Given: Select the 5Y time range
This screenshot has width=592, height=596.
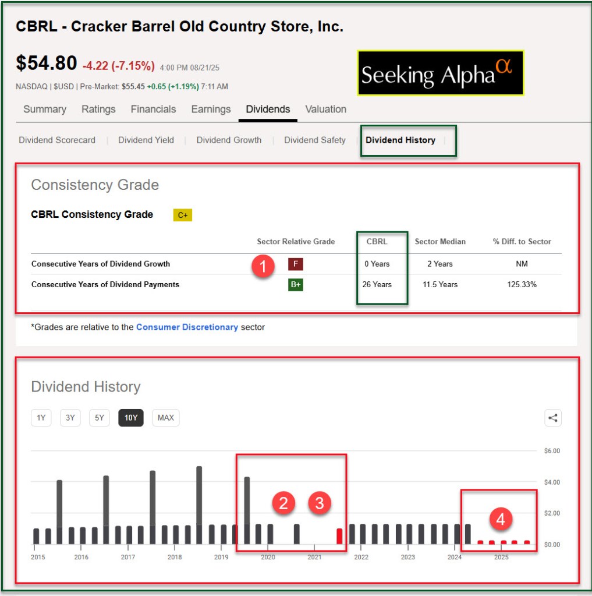Looking at the screenshot, I should coord(100,418).
